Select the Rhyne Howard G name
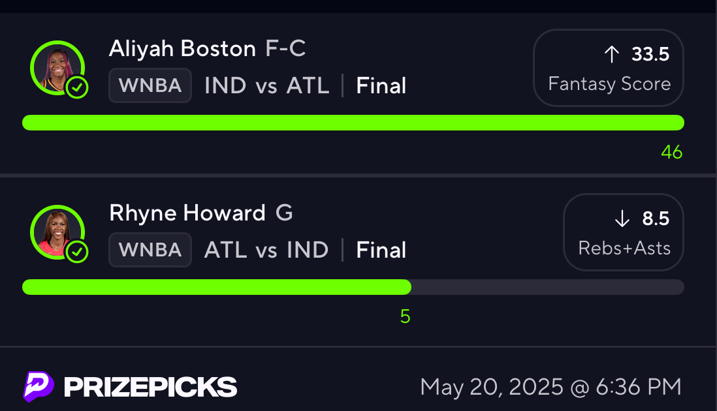 coord(200,213)
